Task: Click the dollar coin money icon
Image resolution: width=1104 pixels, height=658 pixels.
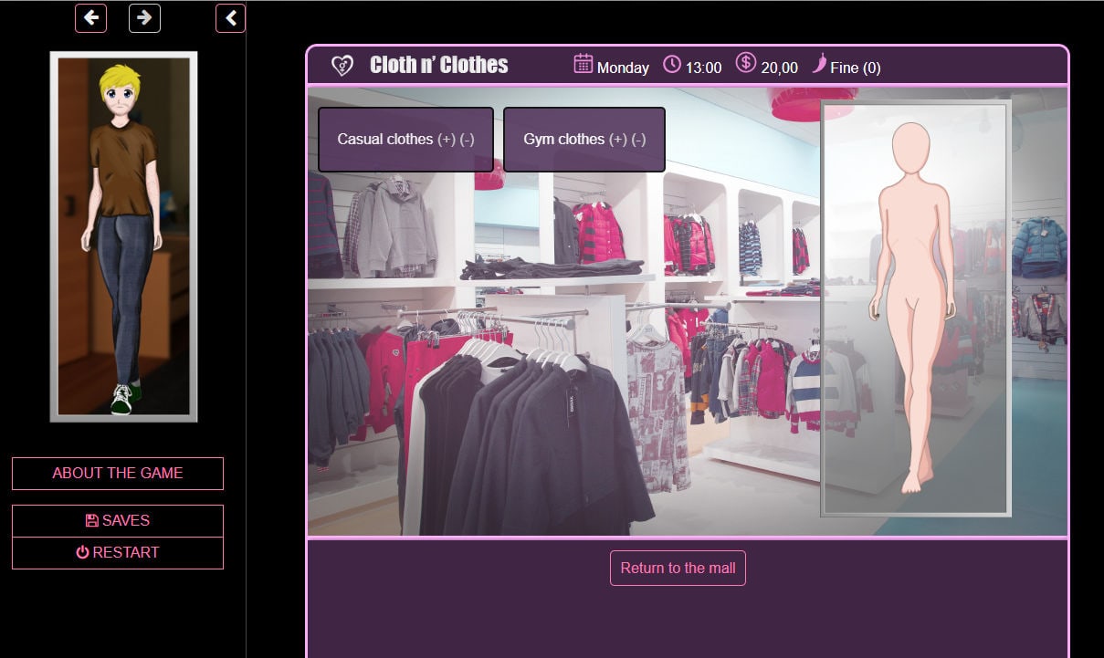Action: (x=745, y=64)
